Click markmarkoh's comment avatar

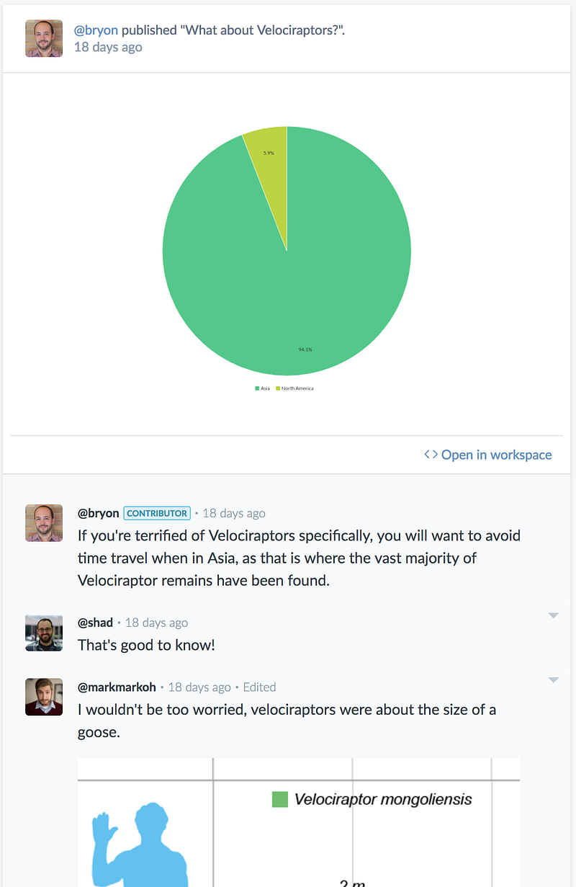click(x=44, y=697)
